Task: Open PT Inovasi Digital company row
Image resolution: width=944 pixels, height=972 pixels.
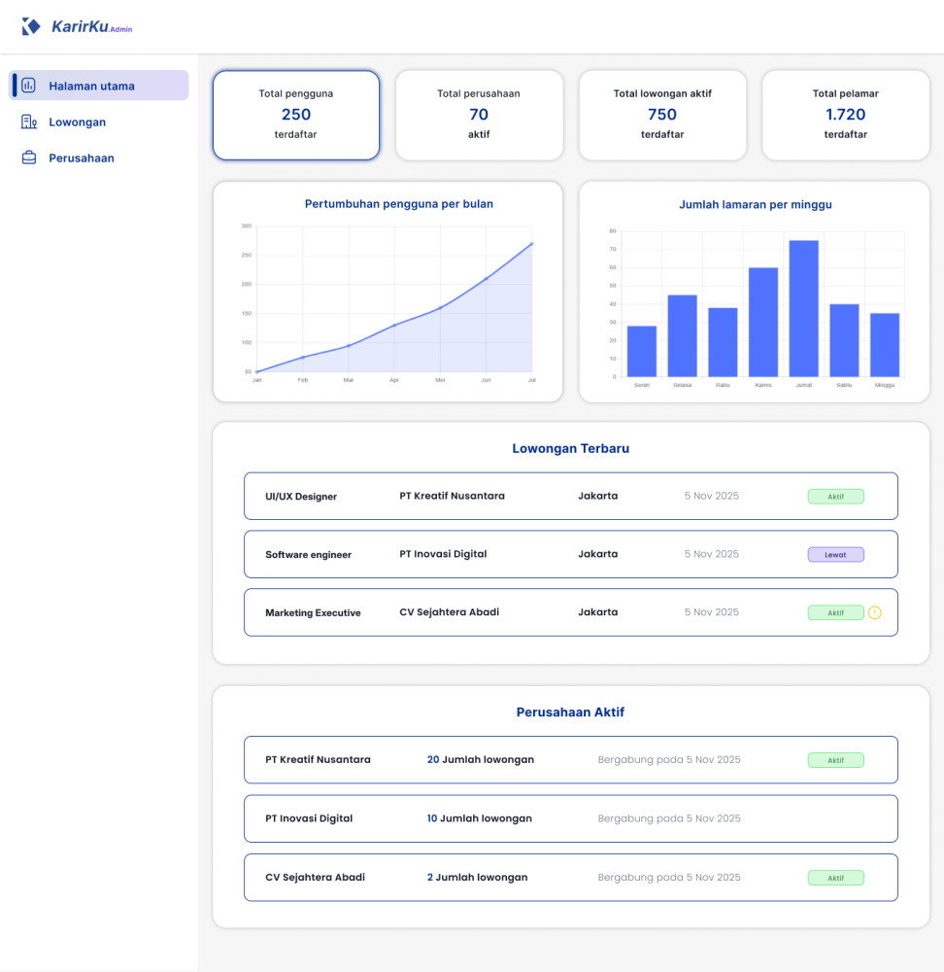Action: [570, 818]
